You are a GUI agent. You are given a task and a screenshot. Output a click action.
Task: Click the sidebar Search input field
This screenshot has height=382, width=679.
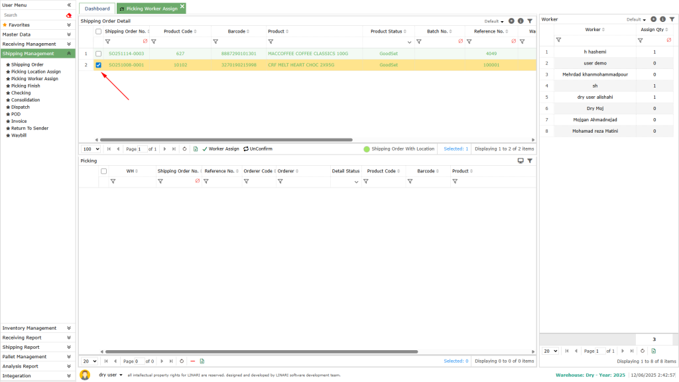[x=32, y=15]
